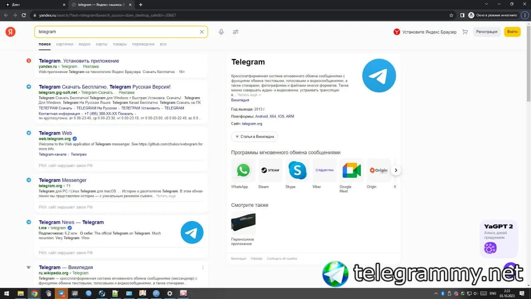This screenshot has height=299, width=531.
Task: Close the Дзен tab
Action: tap(64, 5)
